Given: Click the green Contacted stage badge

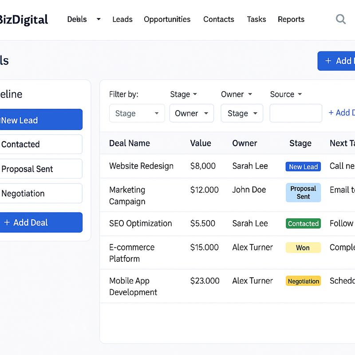Looking at the screenshot, I should tap(303, 224).
